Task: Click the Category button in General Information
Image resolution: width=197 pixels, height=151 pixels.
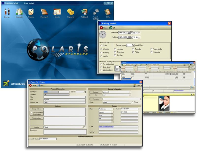Action: tap(96, 92)
